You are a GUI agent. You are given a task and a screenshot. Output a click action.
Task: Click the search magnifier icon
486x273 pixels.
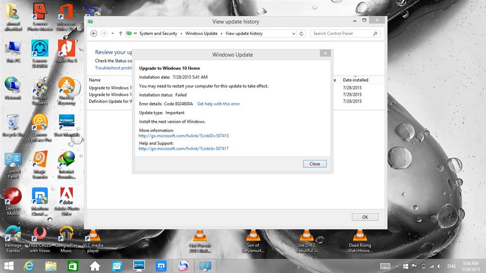coord(375,34)
